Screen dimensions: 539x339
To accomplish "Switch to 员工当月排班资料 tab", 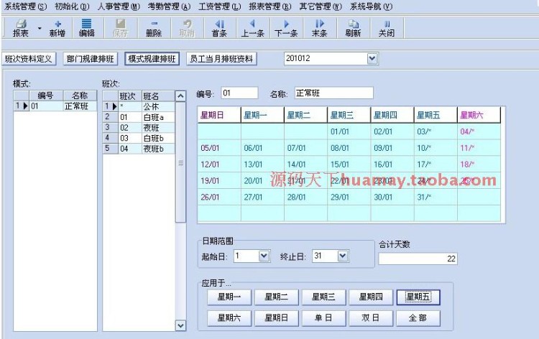I will click(x=221, y=59).
